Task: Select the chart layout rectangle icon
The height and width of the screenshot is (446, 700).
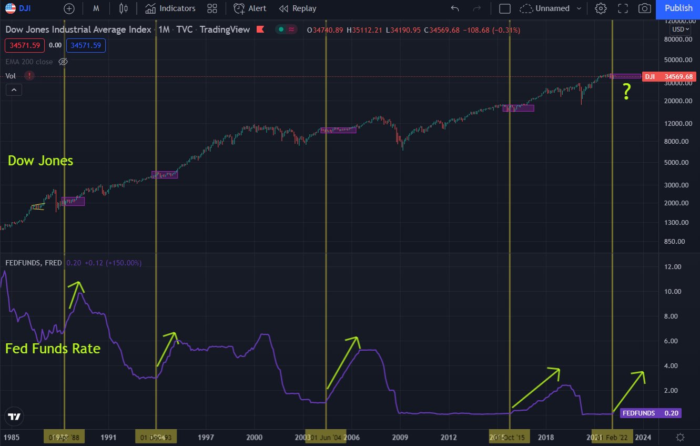Action: pos(505,8)
